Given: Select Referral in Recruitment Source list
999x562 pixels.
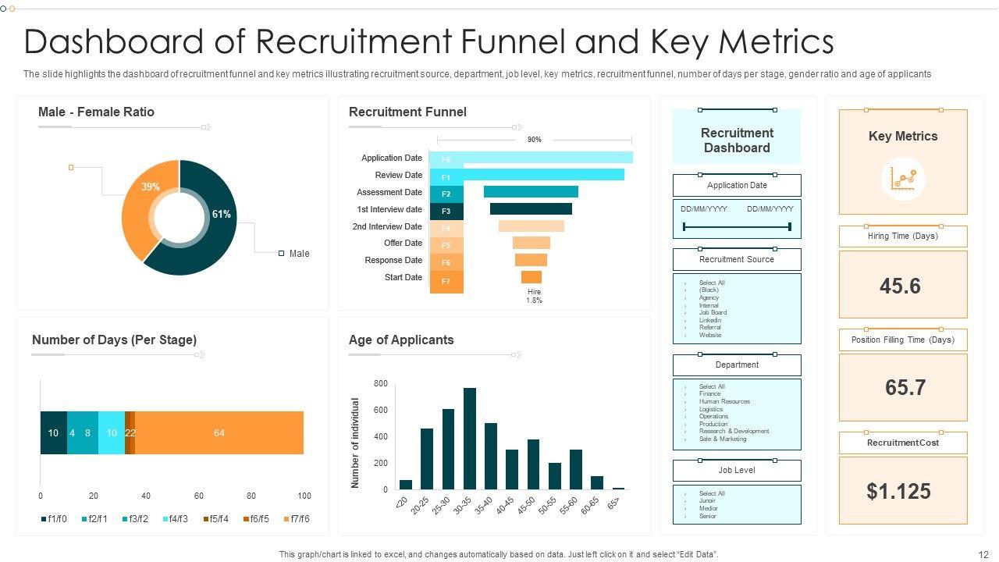Looking at the screenshot, I should (710, 327).
